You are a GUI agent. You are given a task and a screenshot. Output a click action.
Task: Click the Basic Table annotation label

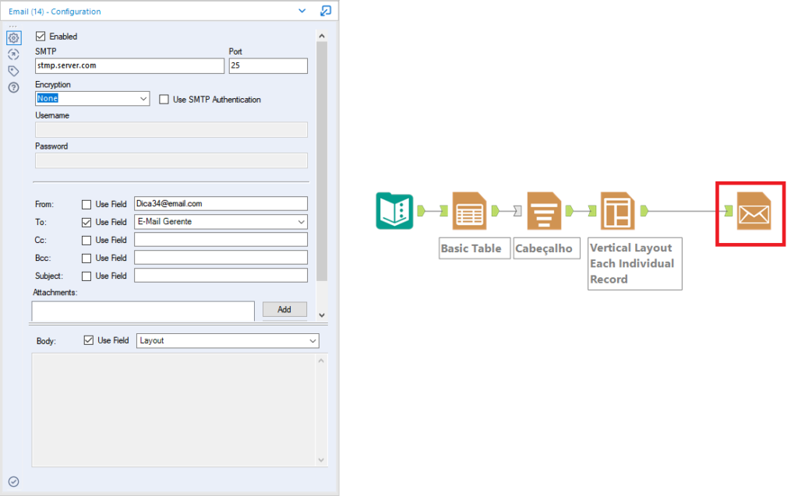[x=475, y=248]
